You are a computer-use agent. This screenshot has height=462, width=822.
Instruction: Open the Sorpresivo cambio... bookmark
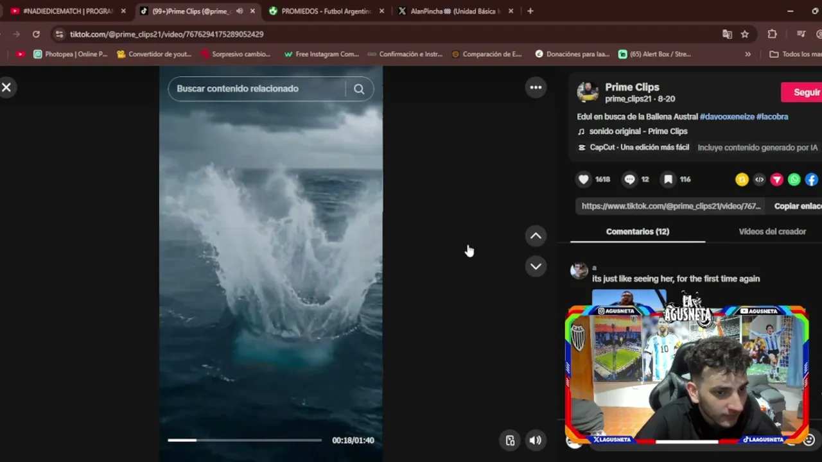(x=236, y=55)
